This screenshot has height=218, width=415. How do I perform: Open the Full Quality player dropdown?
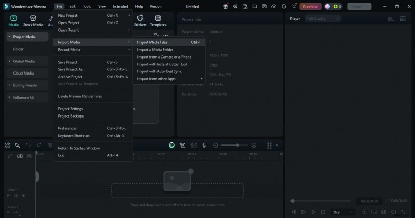(322, 19)
